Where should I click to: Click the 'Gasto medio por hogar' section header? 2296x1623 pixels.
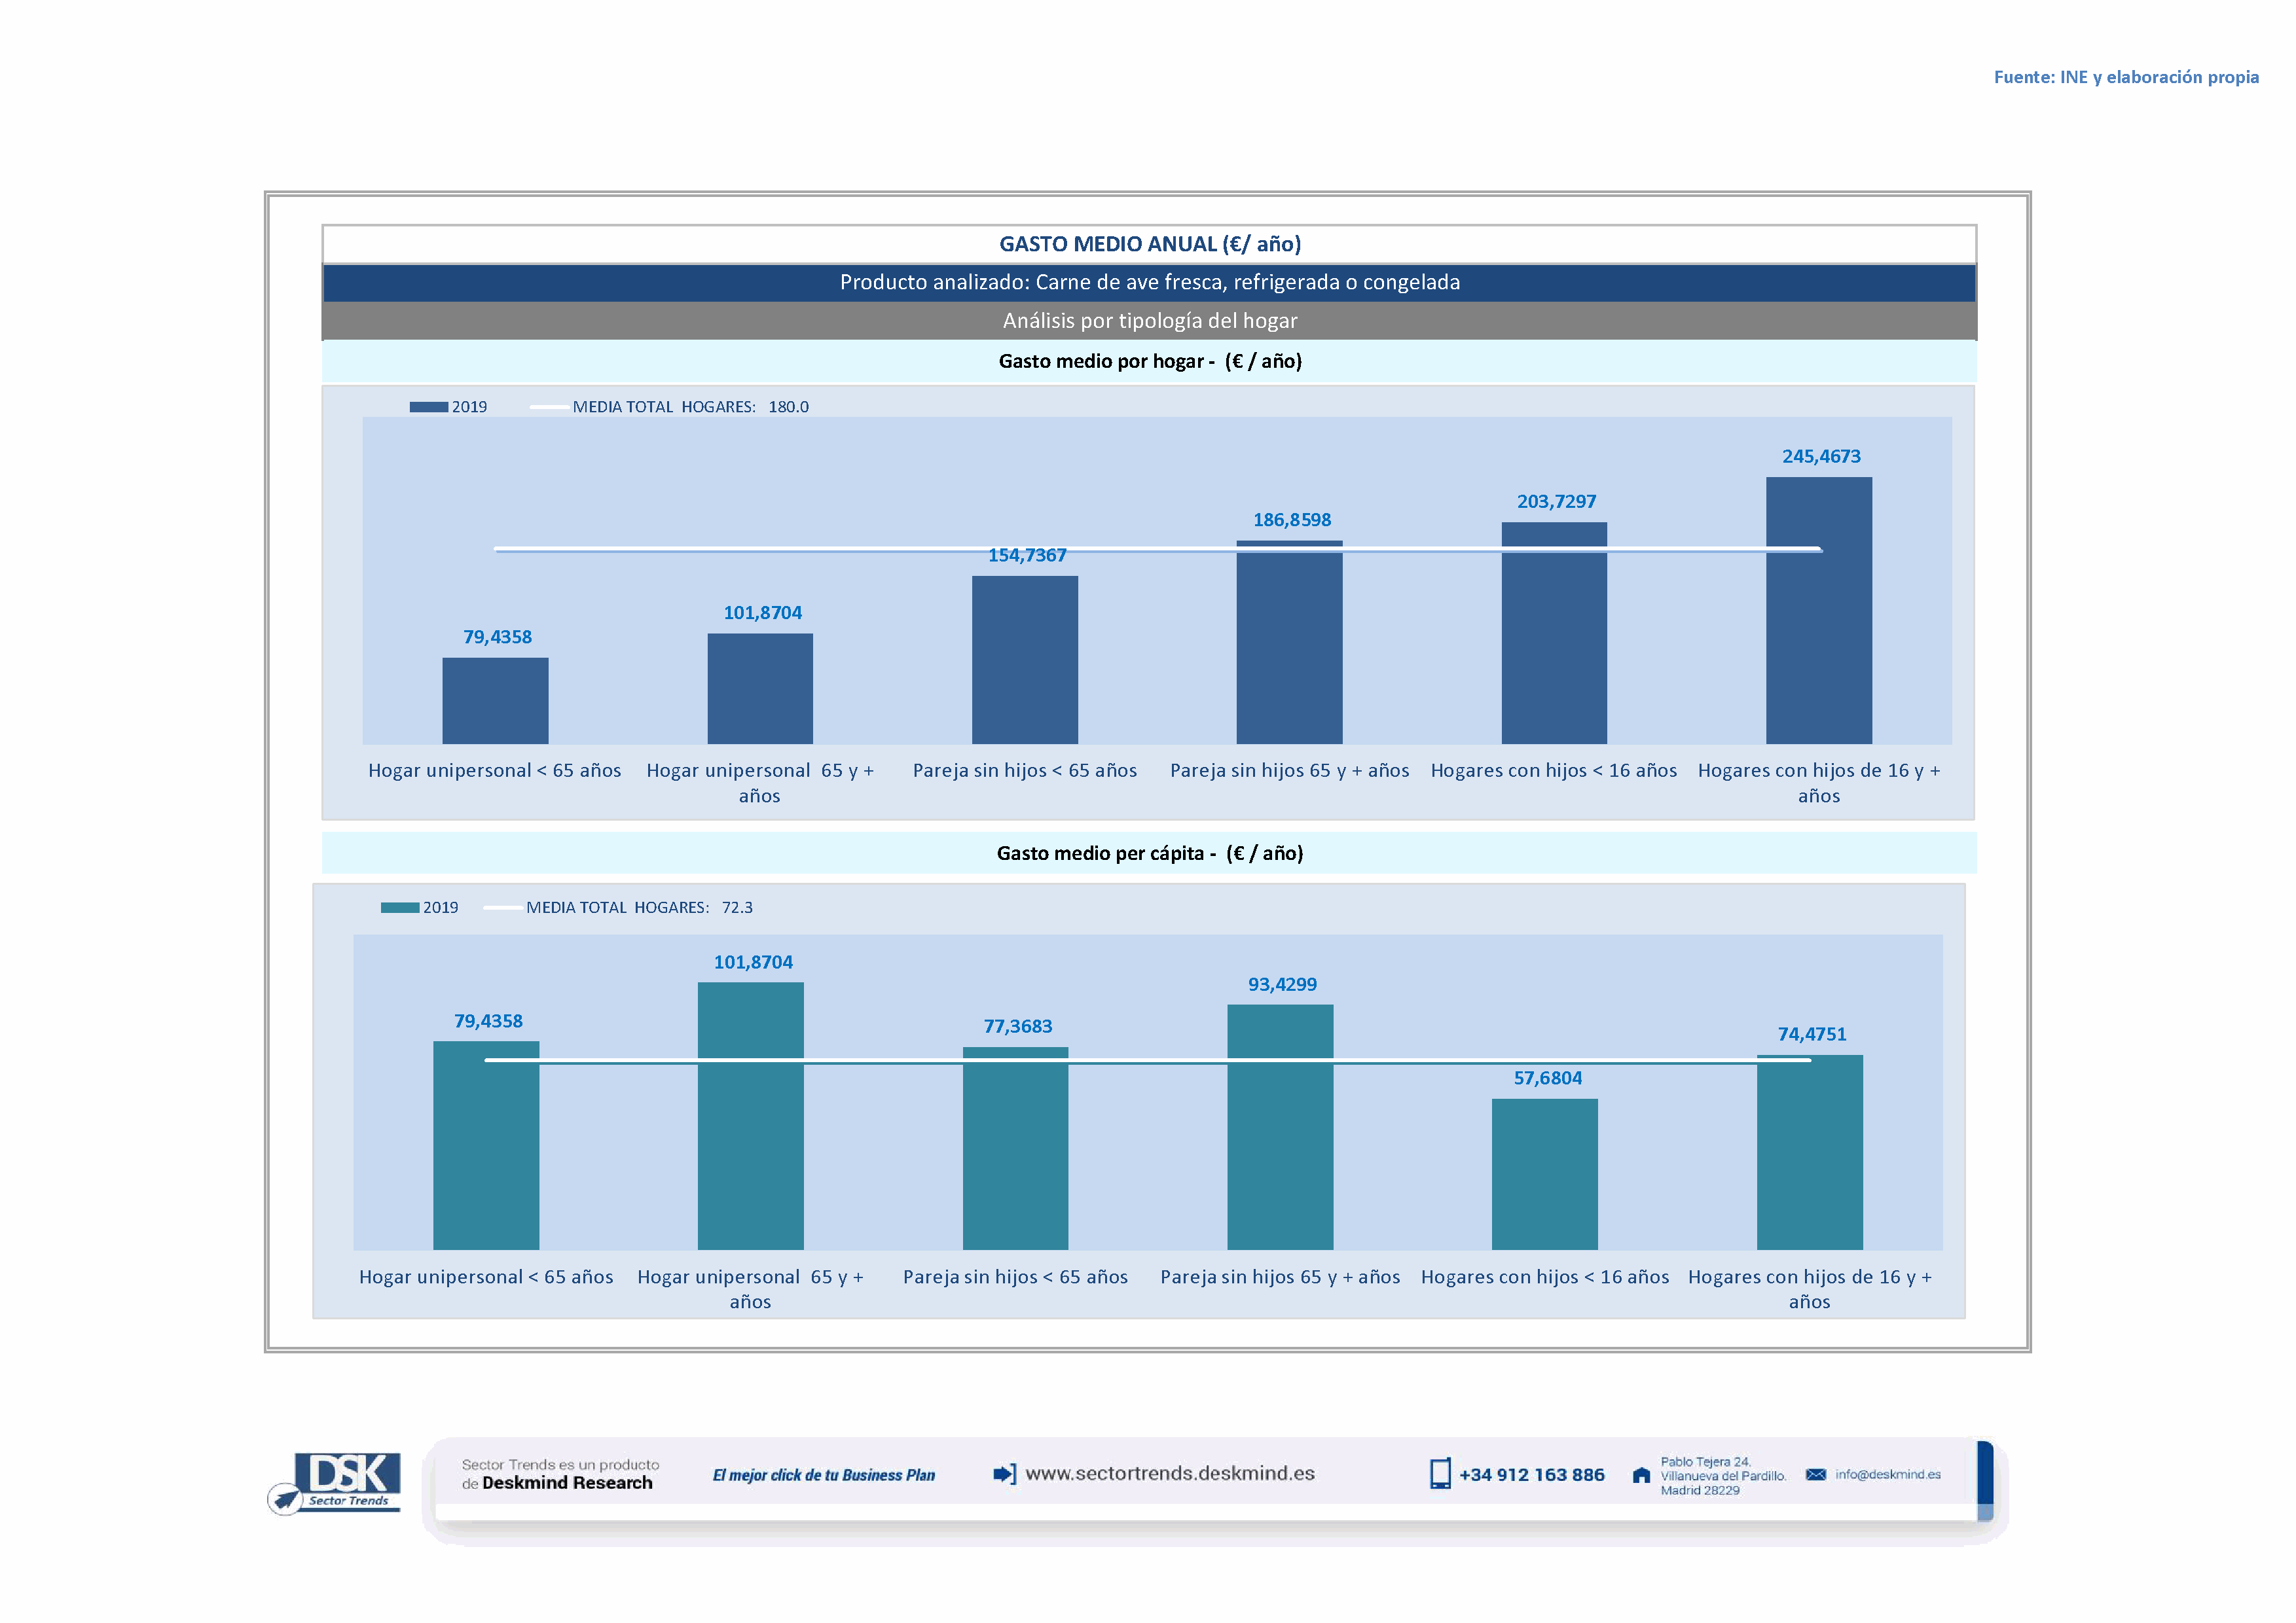pyautogui.click(x=1149, y=361)
